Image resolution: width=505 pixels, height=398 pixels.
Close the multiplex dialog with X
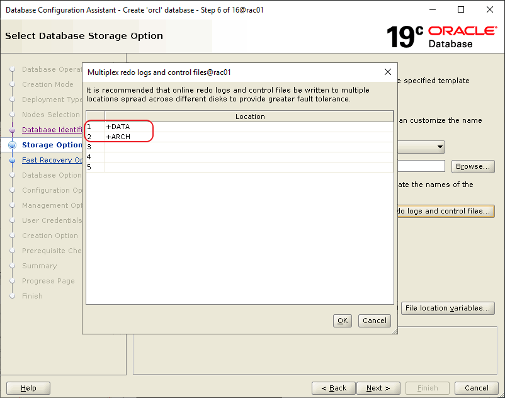(x=388, y=72)
